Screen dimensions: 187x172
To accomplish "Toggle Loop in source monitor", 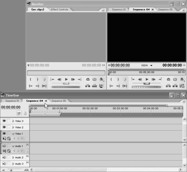I will coord(88,79).
